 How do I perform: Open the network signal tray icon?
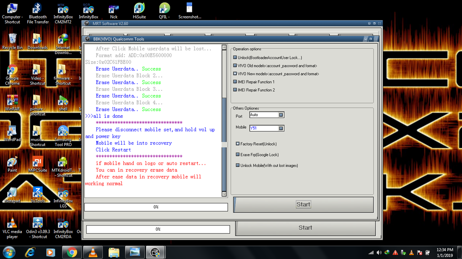click(371, 253)
